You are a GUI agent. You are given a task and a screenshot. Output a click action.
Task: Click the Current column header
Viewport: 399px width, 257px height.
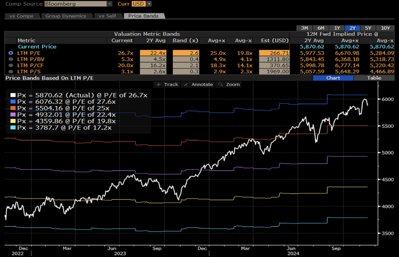[x=122, y=40]
